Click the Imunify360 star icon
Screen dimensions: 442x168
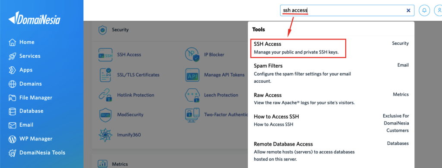105,135
